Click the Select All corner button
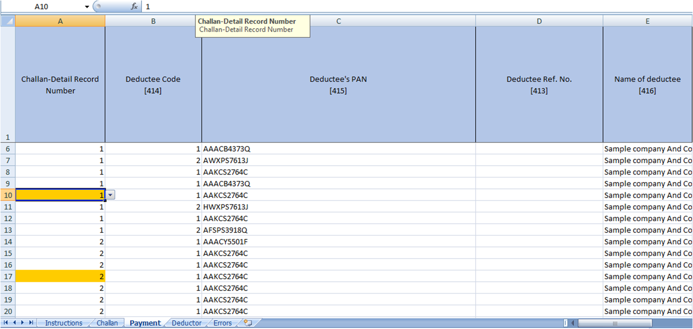The height and width of the screenshot is (329, 693). coord(8,21)
